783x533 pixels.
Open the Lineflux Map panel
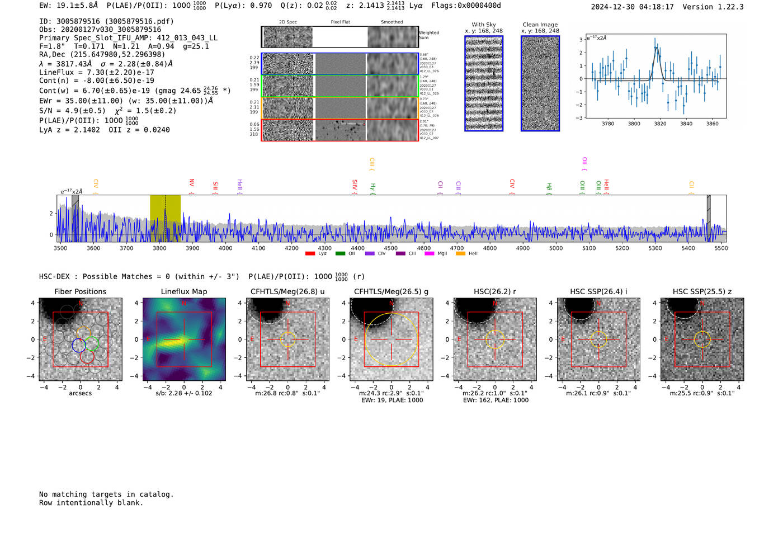(x=184, y=339)
